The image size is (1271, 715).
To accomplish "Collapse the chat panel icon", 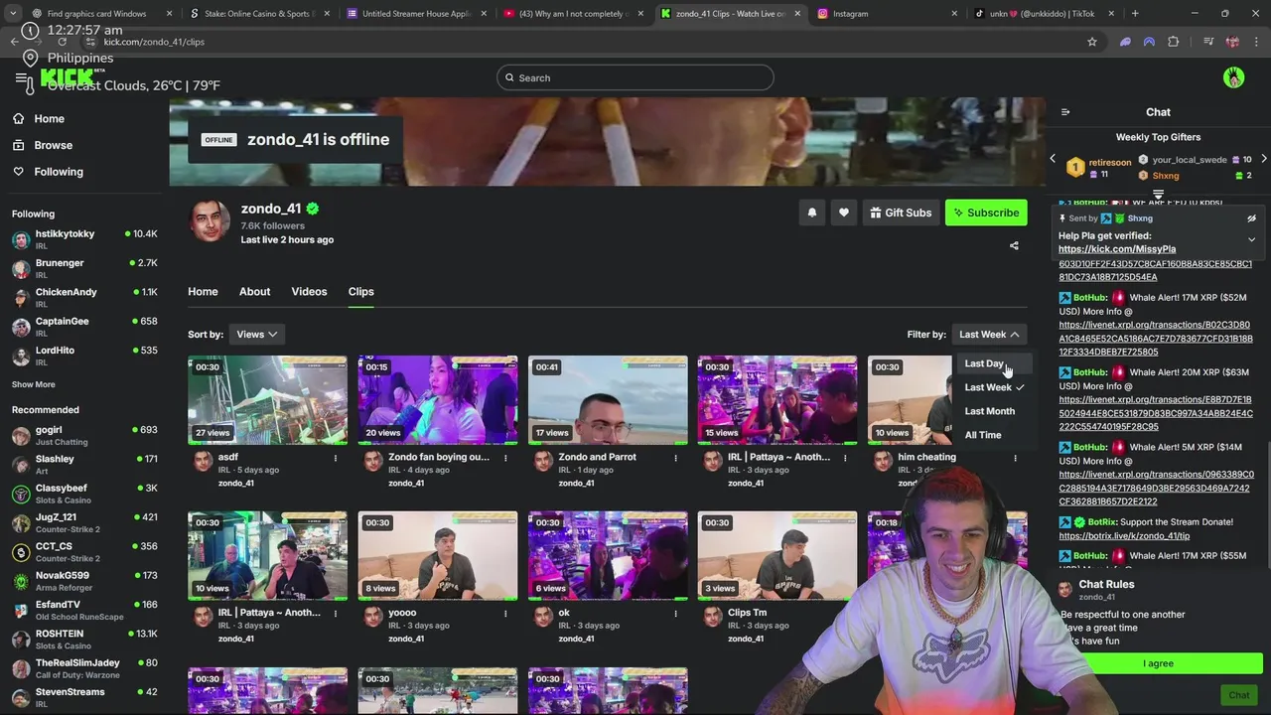I will (1064, 112).
